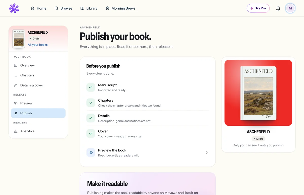This screenshot has width=304, height=195.
Task: Click the Cover step title in checklist
Action: [x=103, y=131]
